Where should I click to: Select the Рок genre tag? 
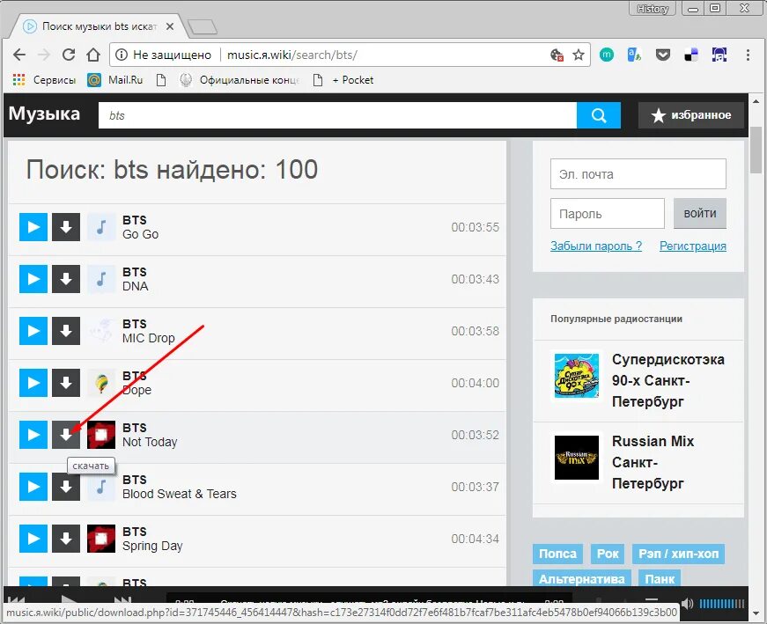[608, 554]
